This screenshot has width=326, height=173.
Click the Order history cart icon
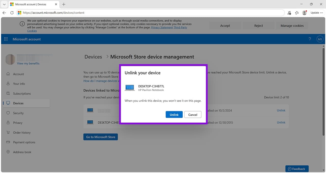click(8, 132)
